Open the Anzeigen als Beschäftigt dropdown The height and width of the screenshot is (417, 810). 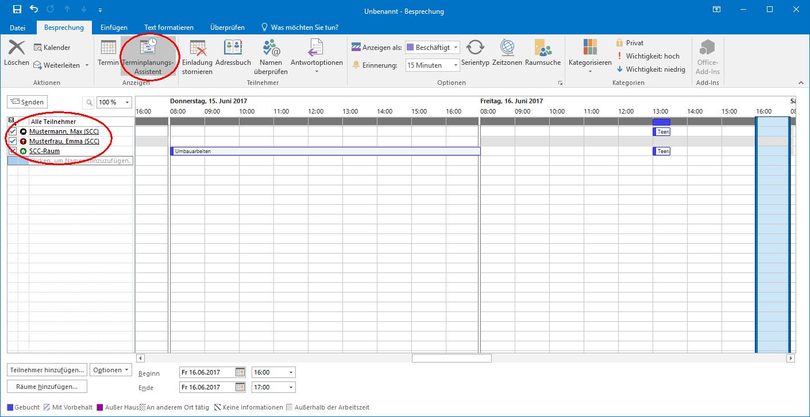[432, 48]
